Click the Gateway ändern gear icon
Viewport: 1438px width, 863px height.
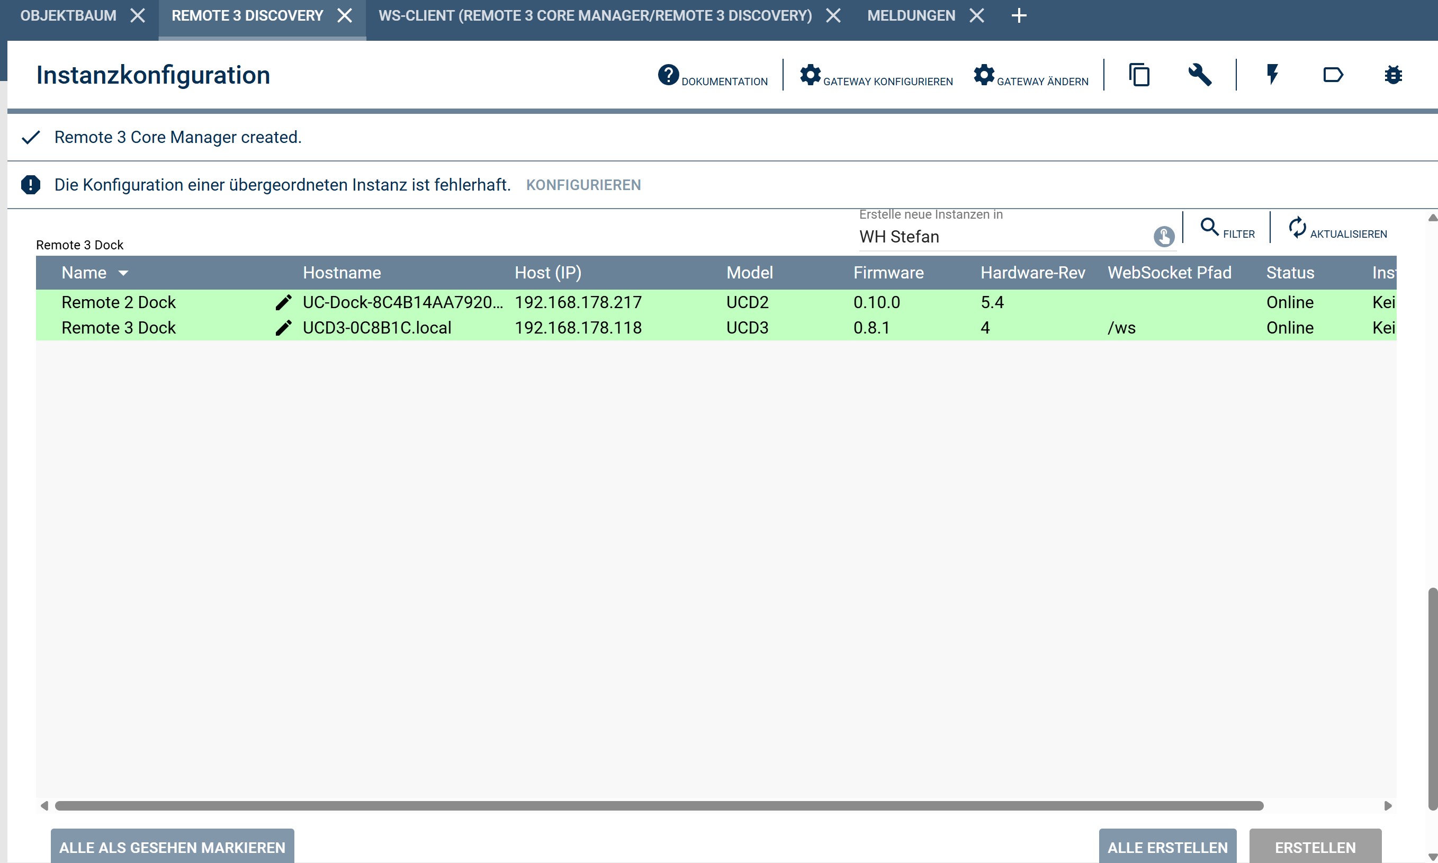[984, 75]
